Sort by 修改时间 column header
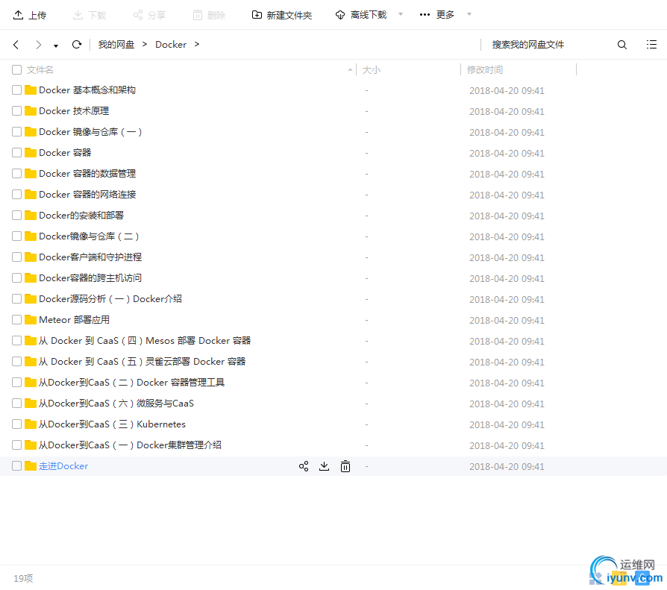Screen dimensions: 667x590 click(485, 70)
